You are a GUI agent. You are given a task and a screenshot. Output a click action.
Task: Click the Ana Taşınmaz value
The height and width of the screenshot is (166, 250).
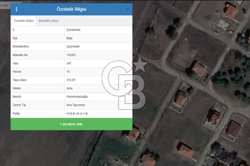tap(76, 105)
